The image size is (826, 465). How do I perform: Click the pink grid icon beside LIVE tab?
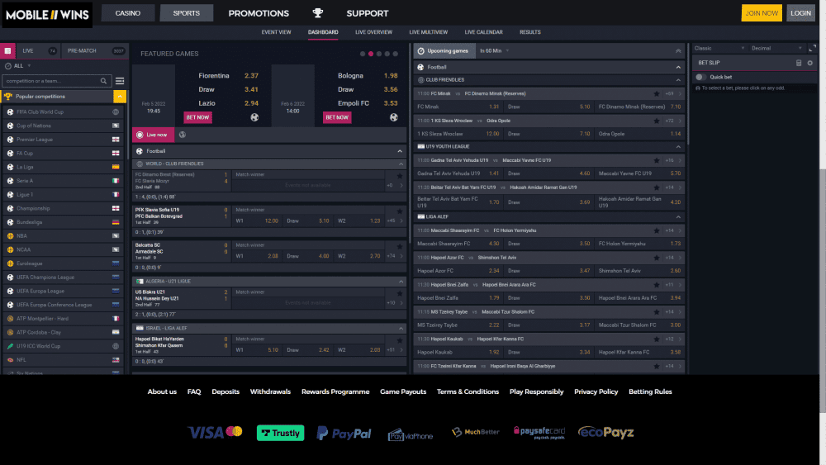[7, 50]
